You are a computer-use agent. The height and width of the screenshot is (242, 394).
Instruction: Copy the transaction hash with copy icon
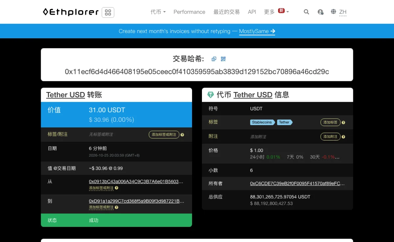[x=214, y=59]
